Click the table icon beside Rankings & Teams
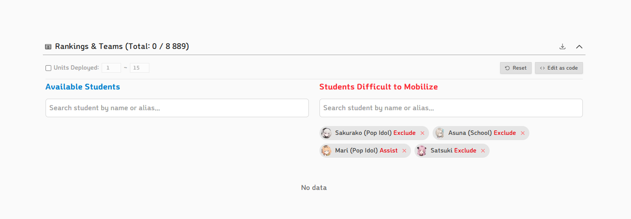 pyautogui.click(x=48, y=46)
